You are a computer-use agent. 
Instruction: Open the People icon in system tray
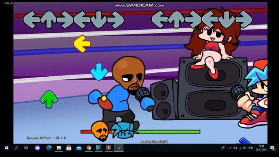pyautogui.click(x=223, y=148)
